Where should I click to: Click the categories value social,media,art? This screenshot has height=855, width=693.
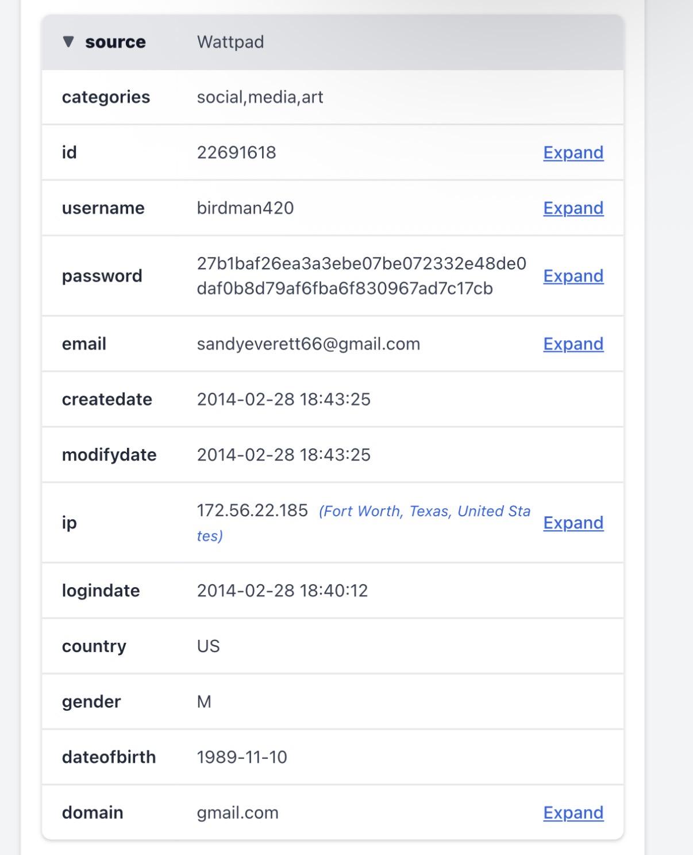[260, 97]
